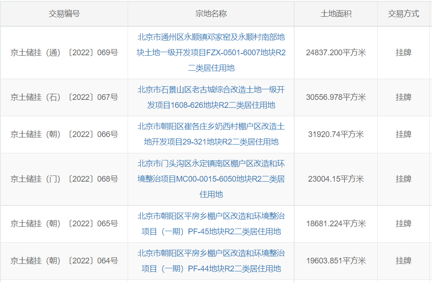The image size is (432, 282).
Task: Click the 土地面积 column header
Action: pyautogui.click(x=336, y=14)
